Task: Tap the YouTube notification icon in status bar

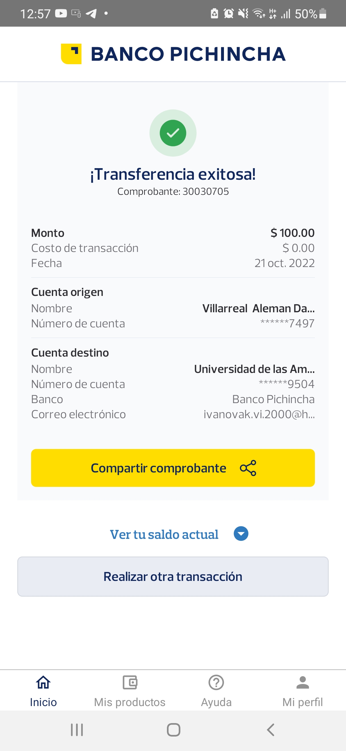Action: tap(61, 13)
